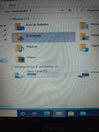Collapse the Pastas (7) section
Image resolution: width=99 pixels, height=132 pixels.
click(x=11, y=19)
